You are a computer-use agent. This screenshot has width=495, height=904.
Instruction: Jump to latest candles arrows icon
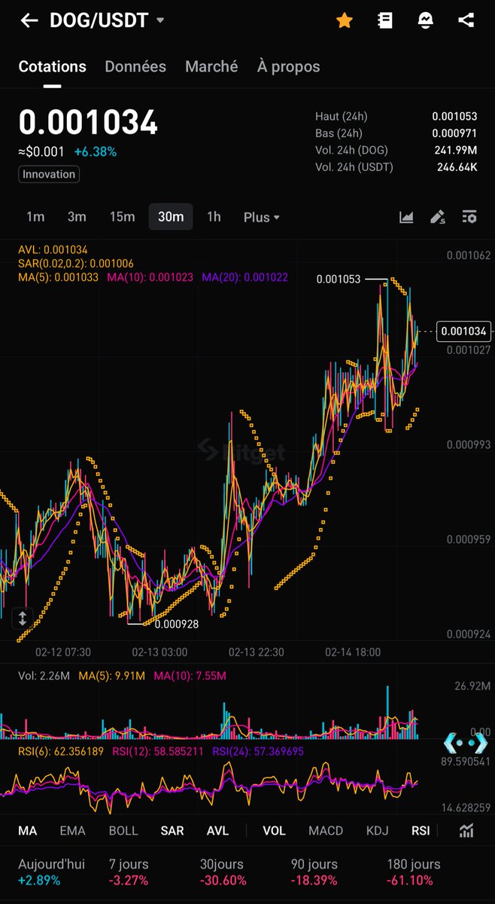[467, 742]
